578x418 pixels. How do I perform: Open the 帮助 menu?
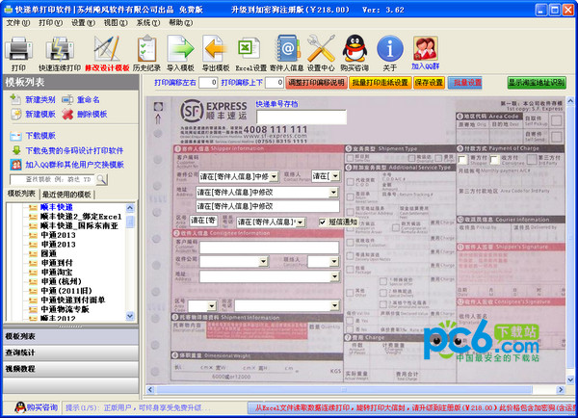pyautogui.click(x=181, y=23)
